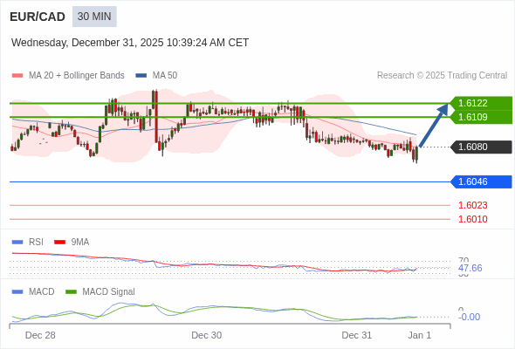Click the EUR/CAD pair title
The width and height of the screenshot is (515, 349).
pos(38,17)
